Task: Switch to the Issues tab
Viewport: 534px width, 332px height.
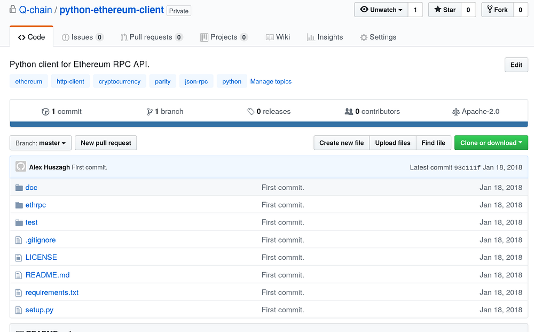Action: coord(83,37)
